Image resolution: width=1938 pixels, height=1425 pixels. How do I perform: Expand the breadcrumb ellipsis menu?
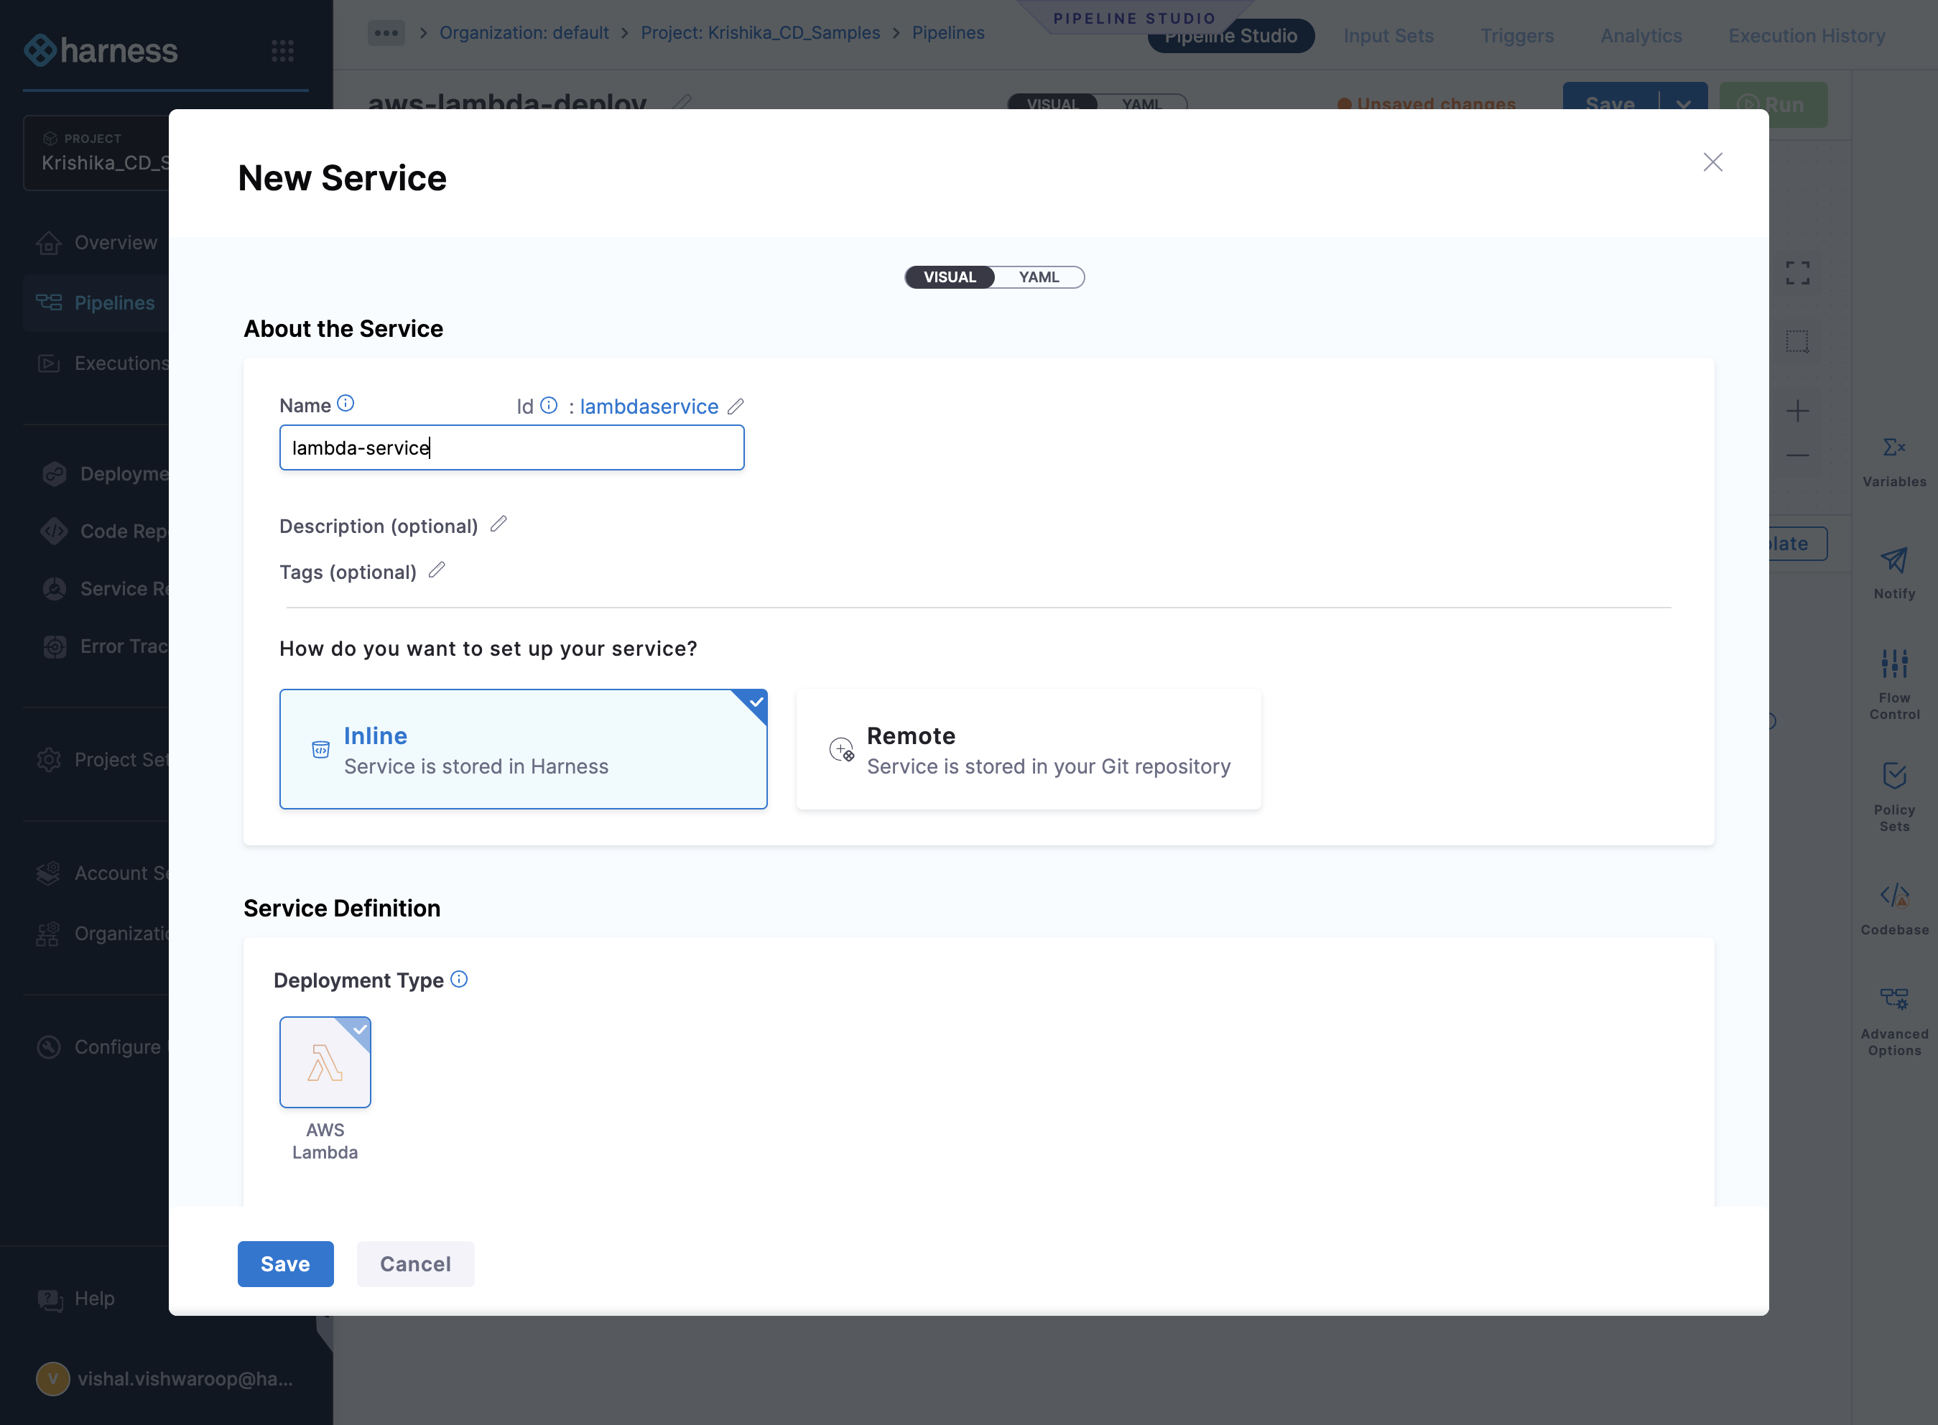(386, 33)
